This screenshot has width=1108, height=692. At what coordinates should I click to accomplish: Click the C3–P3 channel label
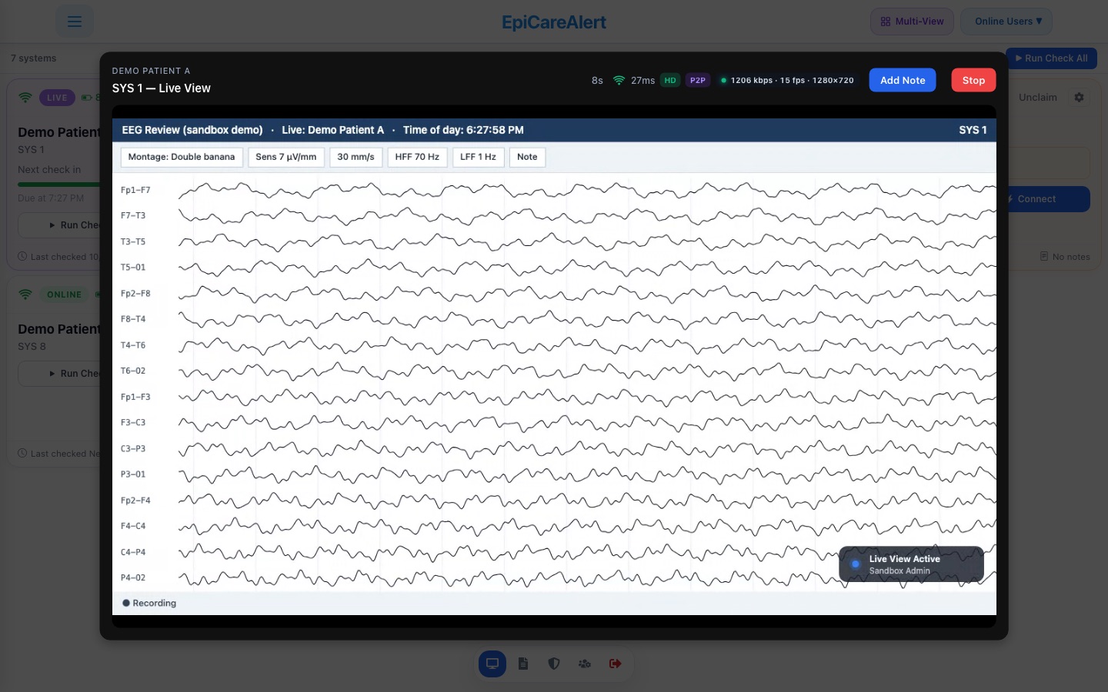(x=133, y=448)
